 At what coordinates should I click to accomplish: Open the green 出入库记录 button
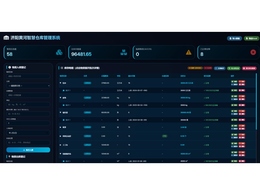point(233,68)
